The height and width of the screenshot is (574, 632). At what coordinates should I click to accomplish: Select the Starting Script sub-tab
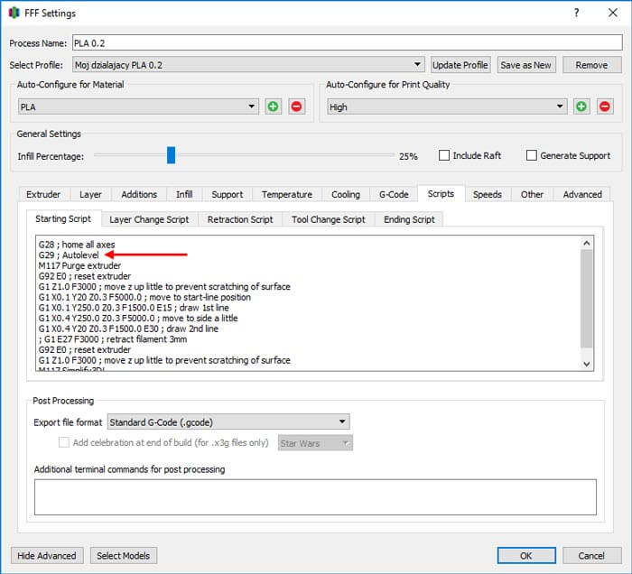pos(63,218)
